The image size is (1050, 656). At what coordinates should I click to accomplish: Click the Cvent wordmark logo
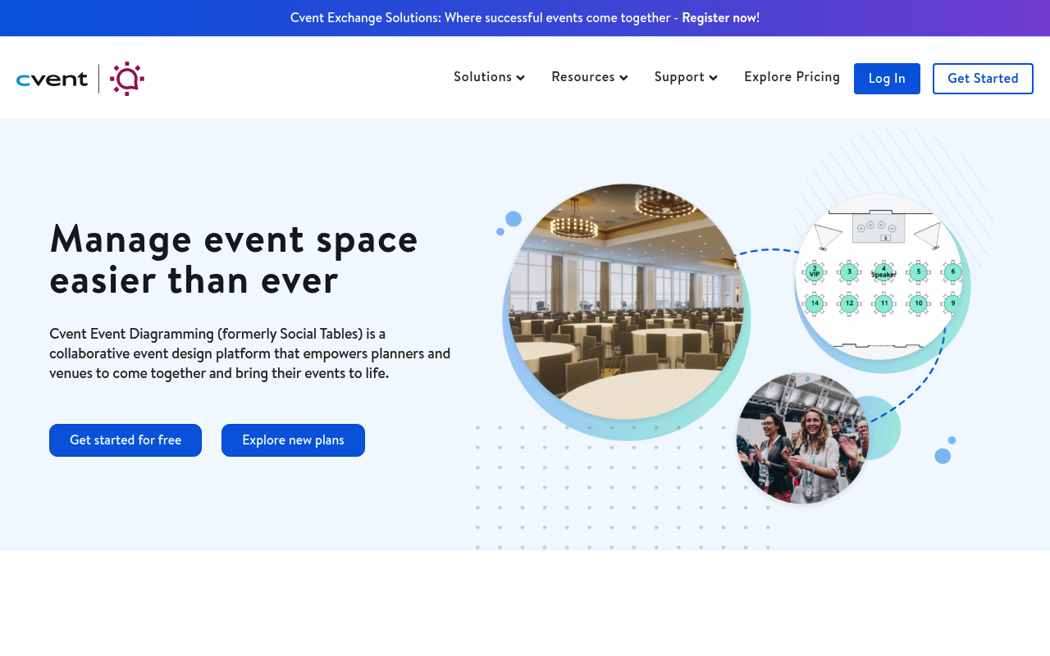coord(52,80)
